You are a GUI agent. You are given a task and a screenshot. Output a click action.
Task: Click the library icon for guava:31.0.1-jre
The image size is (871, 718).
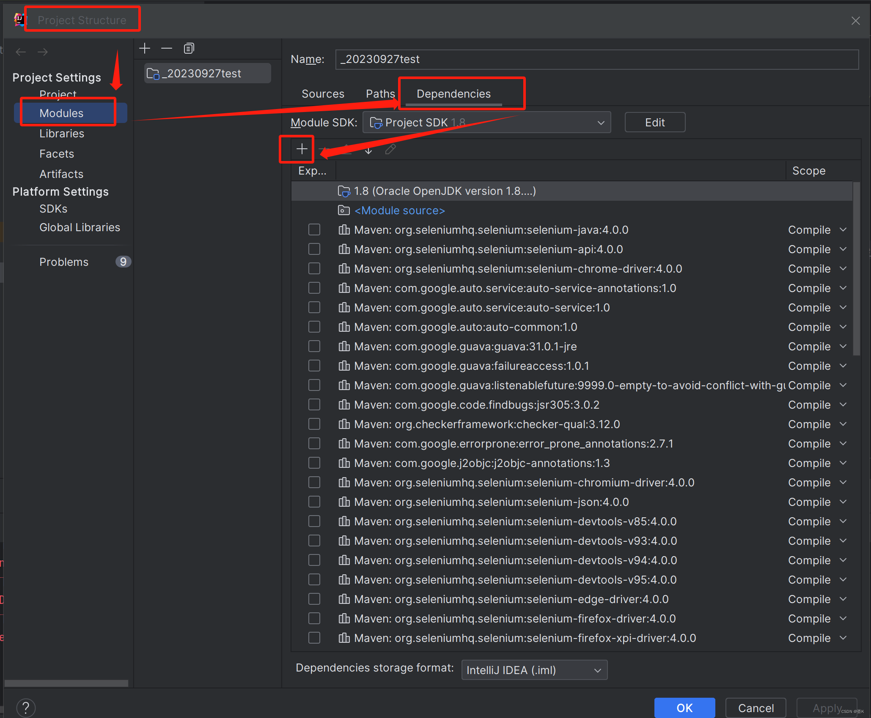point(344,346)
